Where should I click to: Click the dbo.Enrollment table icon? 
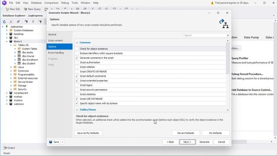(19, 60)
